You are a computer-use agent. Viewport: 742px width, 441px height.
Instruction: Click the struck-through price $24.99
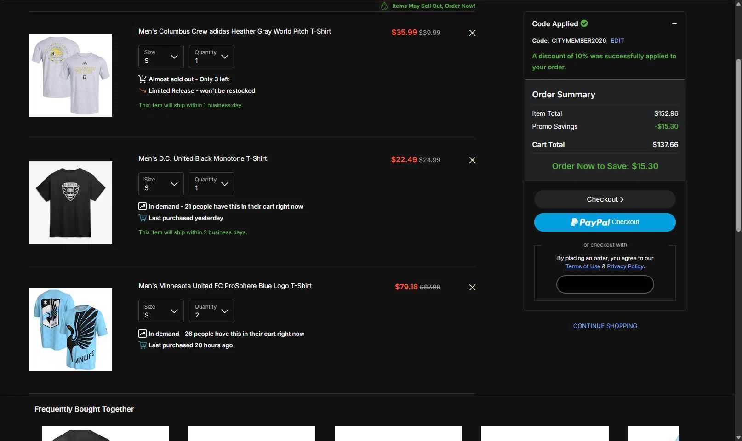tap(430, 160)
